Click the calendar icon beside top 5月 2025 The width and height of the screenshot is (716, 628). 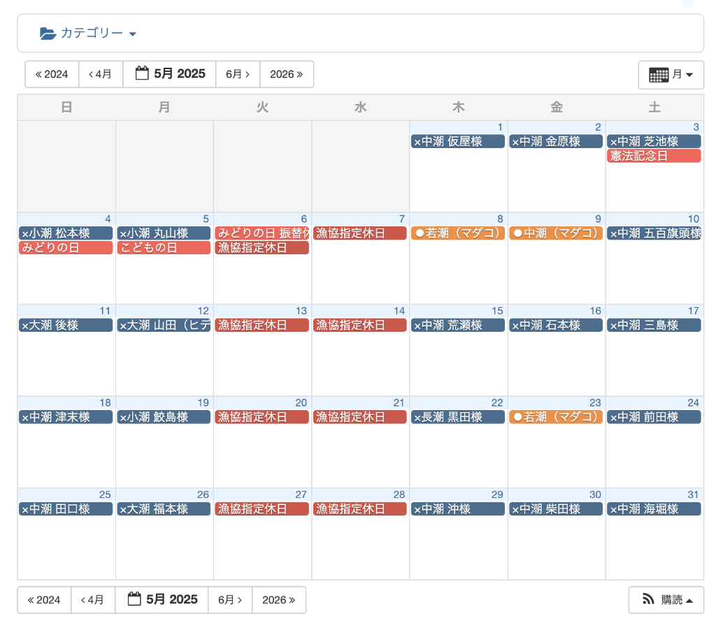142,73
